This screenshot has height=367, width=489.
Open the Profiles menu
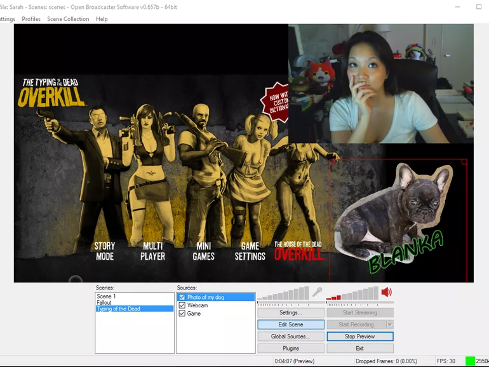tap(31, 19)
